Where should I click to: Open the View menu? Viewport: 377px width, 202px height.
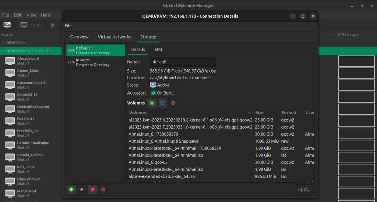click(31, 15)
